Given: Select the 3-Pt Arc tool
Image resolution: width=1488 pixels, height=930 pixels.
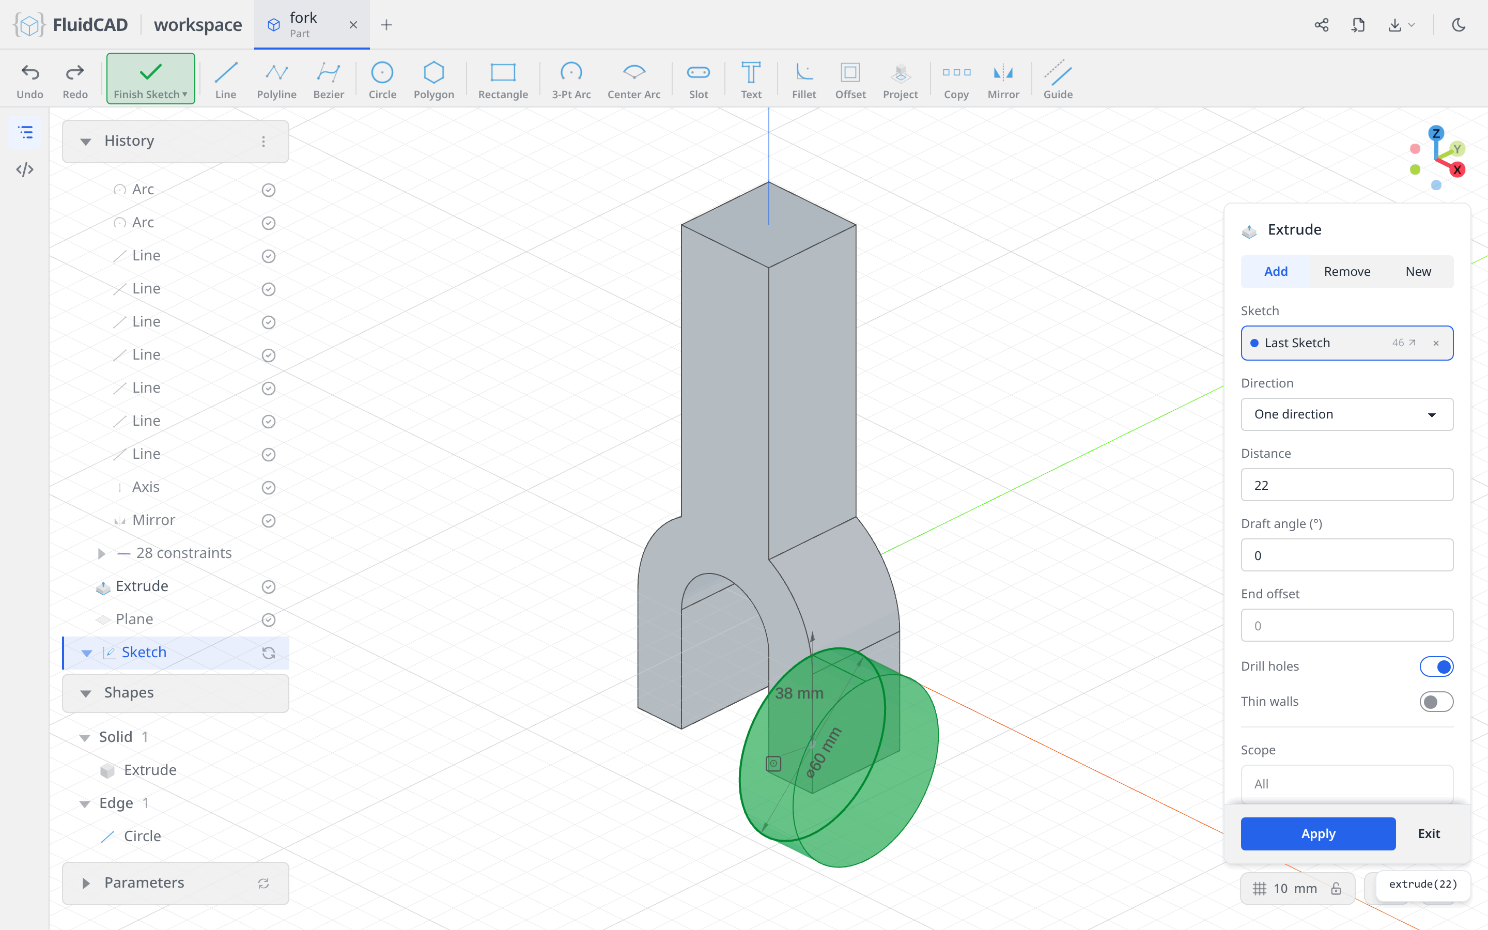Looking at the screenshot, I should coord(570,80).
